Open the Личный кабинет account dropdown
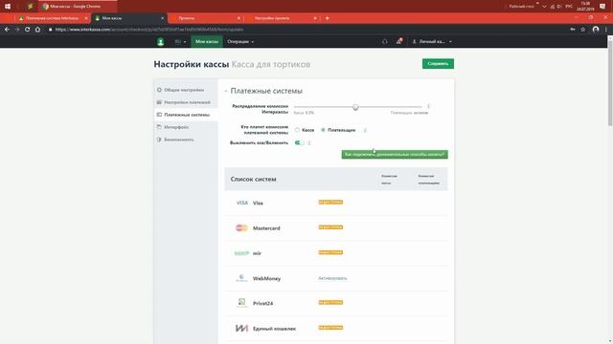 (432, 41)
